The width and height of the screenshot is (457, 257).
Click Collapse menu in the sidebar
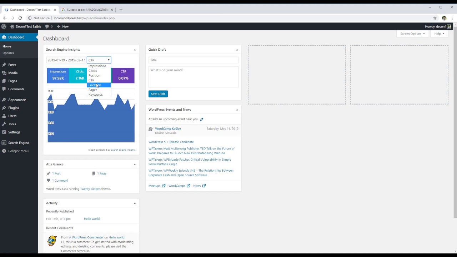tap(19, 151)
